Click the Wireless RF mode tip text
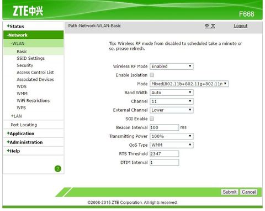The image size is (265, 211). (x=176, y=46)
